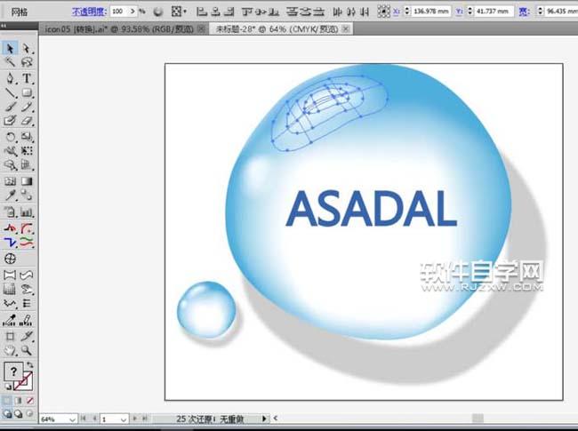Pick the Blend tool

[x=27, y=195]
